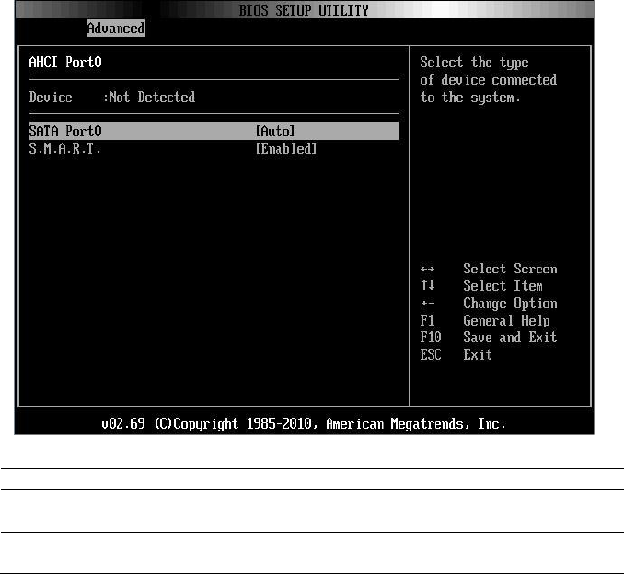Click the Device Not Detected status

tap(112, 97)
